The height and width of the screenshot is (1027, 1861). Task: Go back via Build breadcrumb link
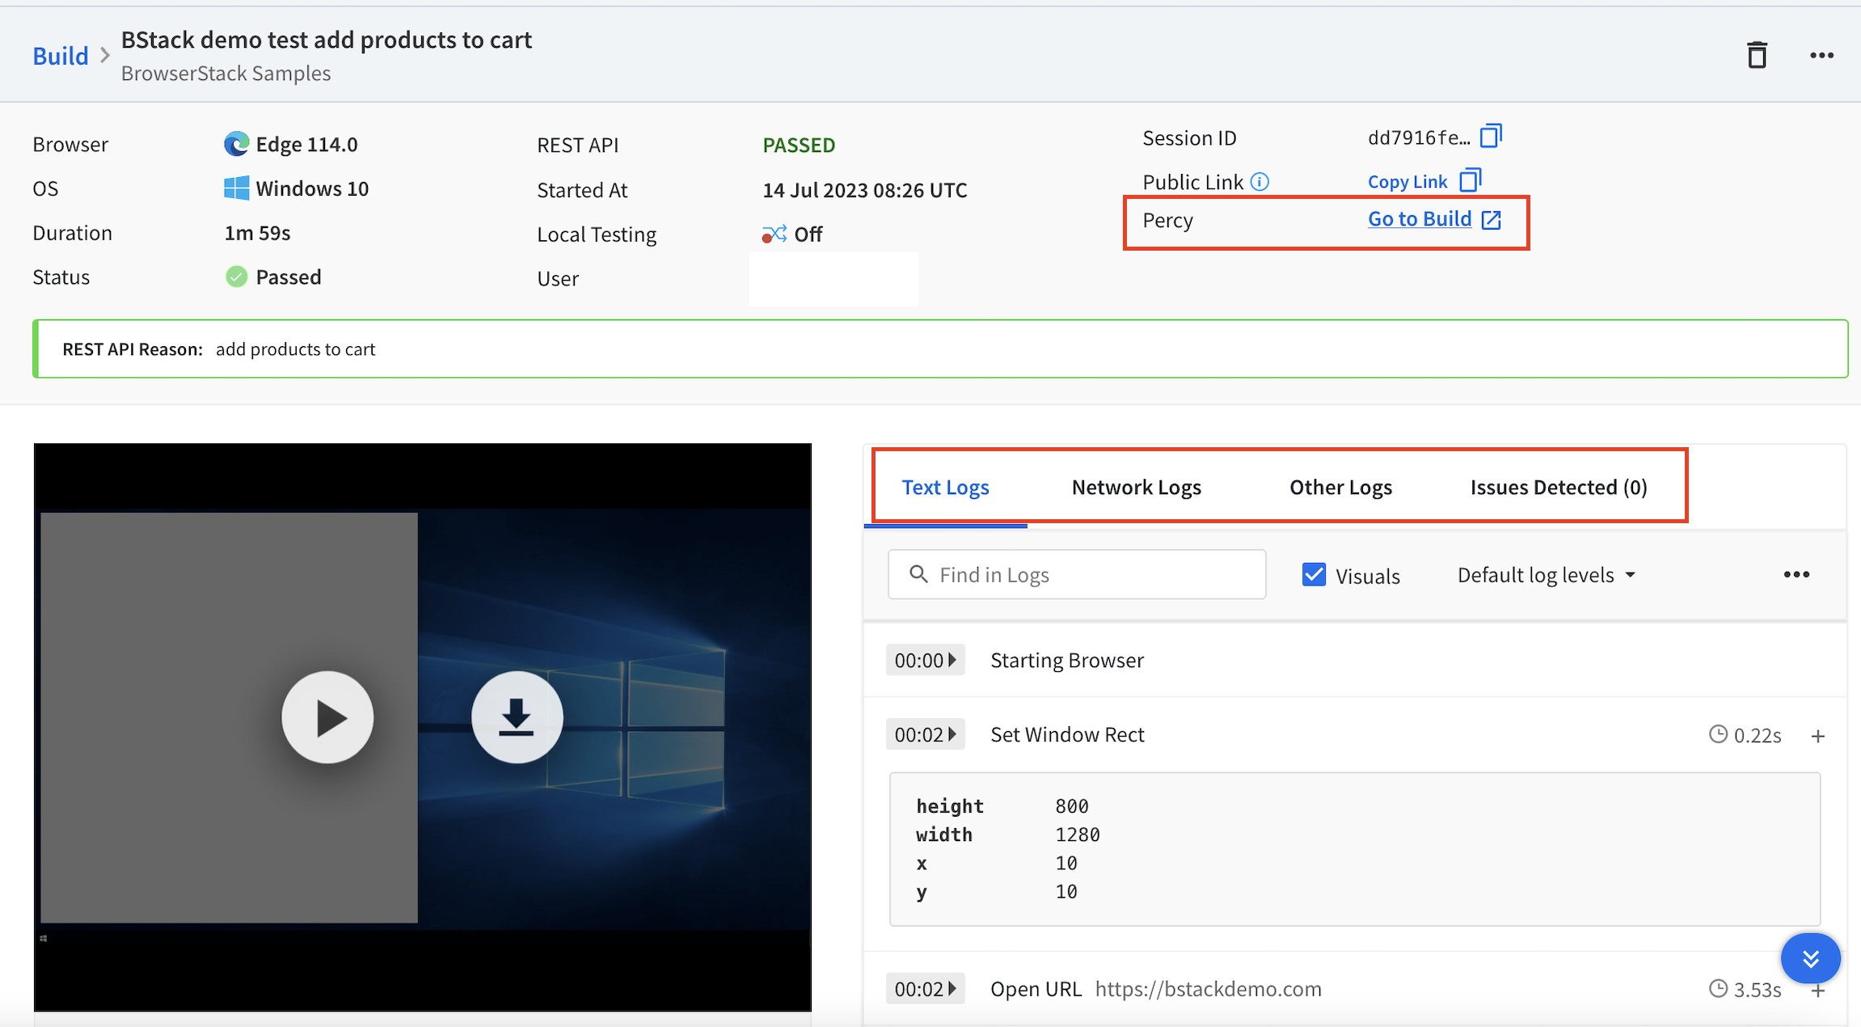point(61,56)
